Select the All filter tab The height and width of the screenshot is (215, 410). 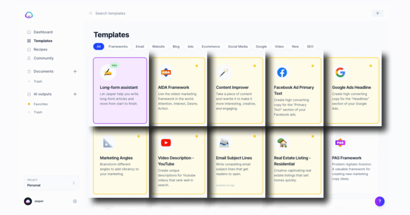point(98,47)
